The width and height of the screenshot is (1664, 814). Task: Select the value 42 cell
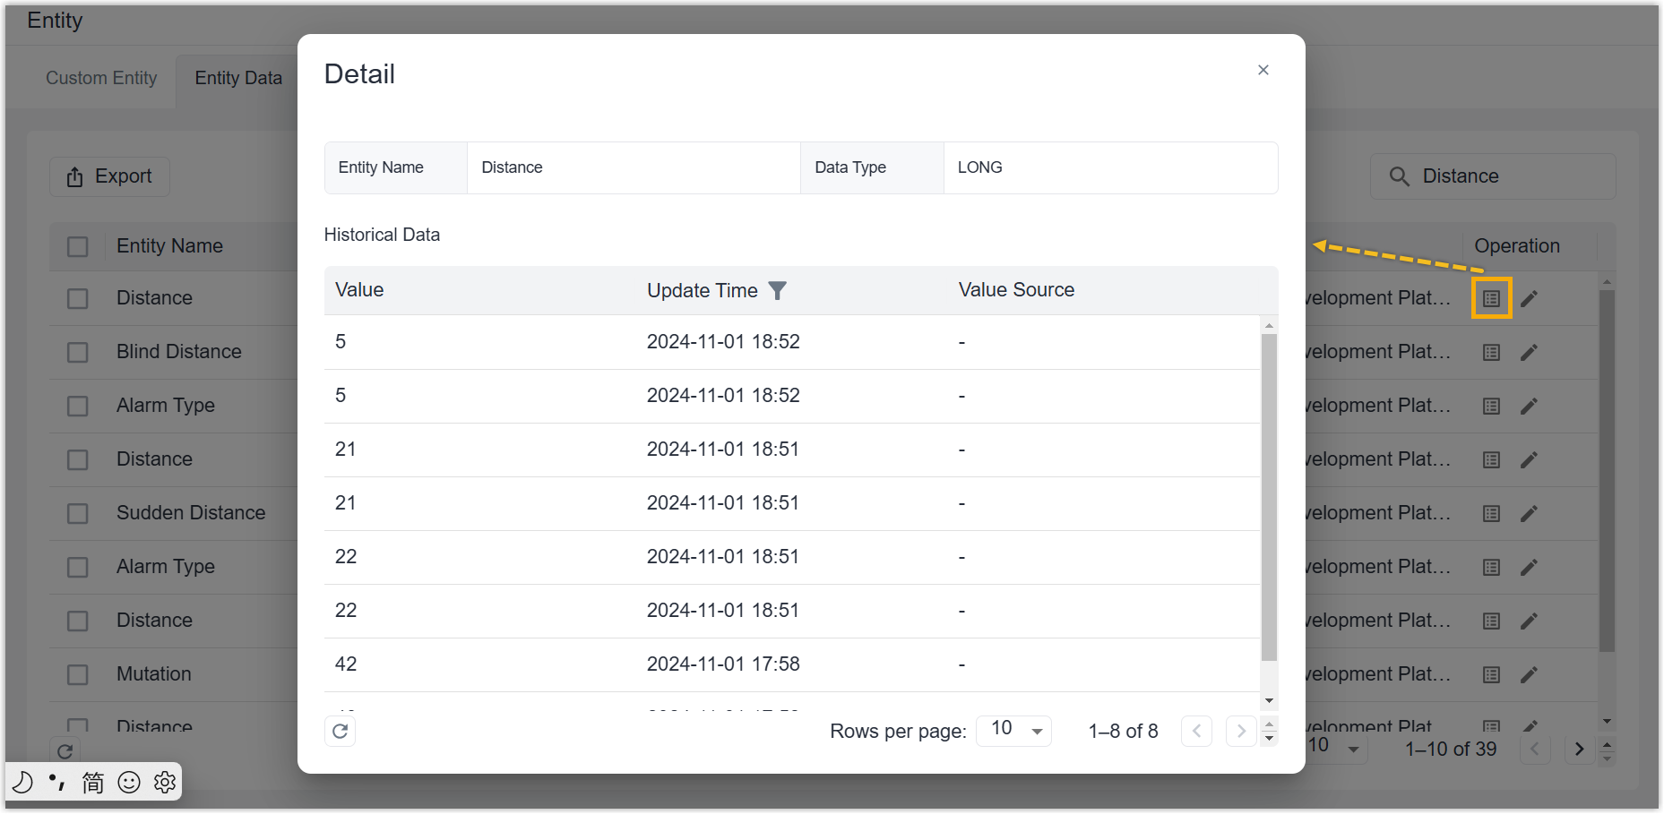pyautogui.click(x=346, y=664)
